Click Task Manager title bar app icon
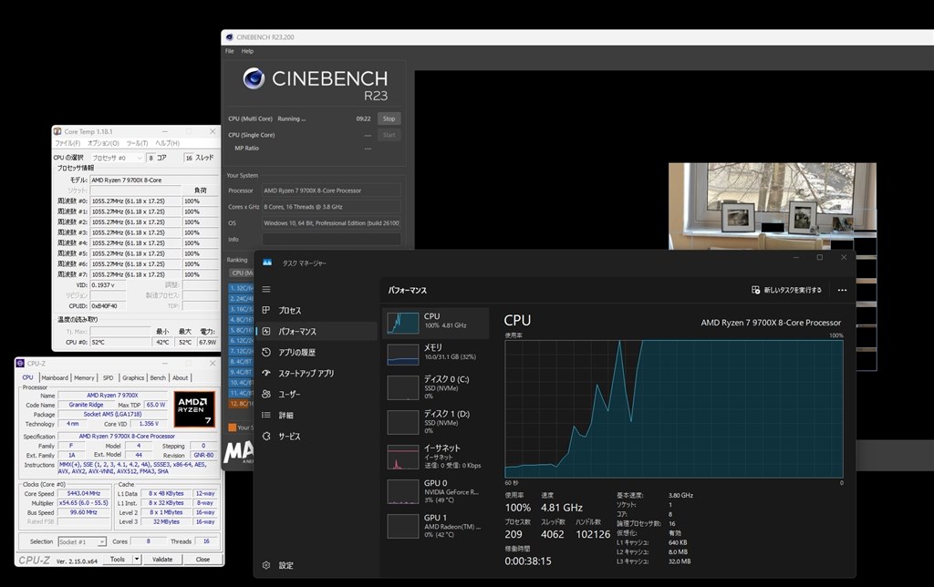 (x=267, y=263)
